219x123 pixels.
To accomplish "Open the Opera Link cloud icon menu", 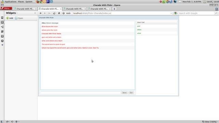I will pos(8,122).
